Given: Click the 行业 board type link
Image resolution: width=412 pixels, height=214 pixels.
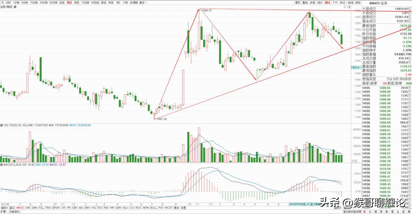Looking at the screenshot, I should [x=389, y=79].
